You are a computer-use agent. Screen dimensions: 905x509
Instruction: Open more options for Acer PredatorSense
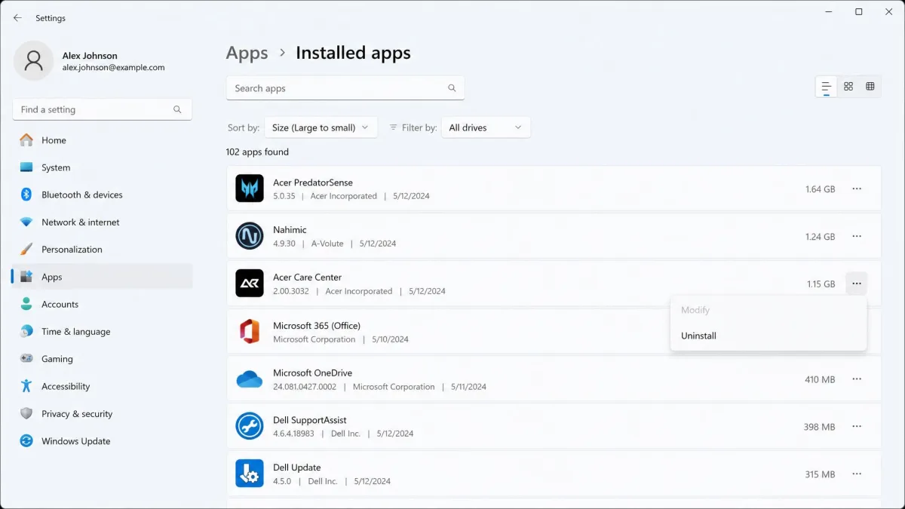coord(857,189)
